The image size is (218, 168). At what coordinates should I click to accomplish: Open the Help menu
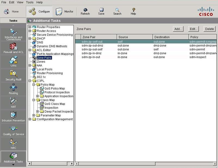coord(39,2)
